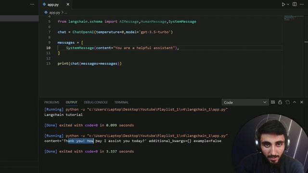308x173 pixels.
Task: Select the app.py editor tab
Action: [56, 4]
